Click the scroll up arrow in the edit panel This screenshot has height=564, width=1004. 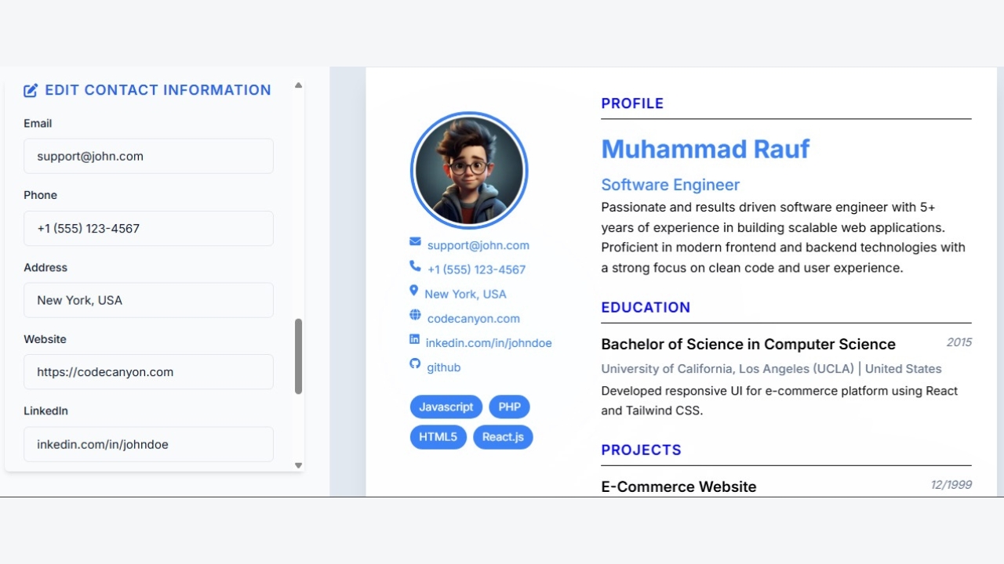(x=298, y=85)
